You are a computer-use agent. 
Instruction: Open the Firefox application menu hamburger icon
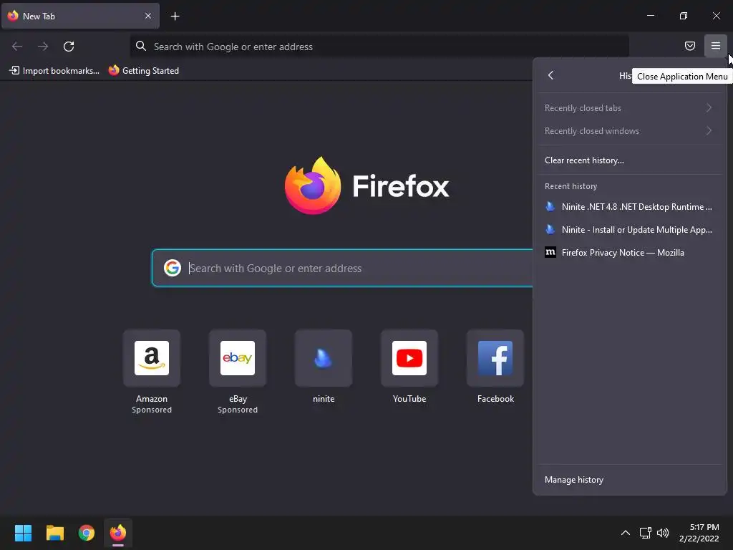point(715,46)
